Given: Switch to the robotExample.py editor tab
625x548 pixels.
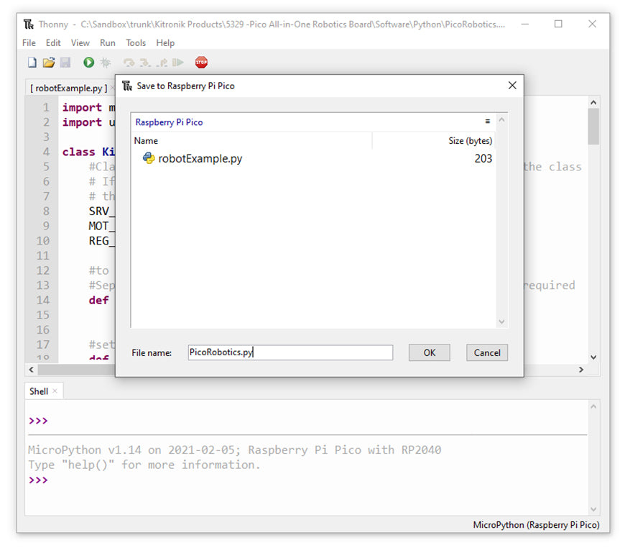Looking at the screenshot, I should click(68, 88).
